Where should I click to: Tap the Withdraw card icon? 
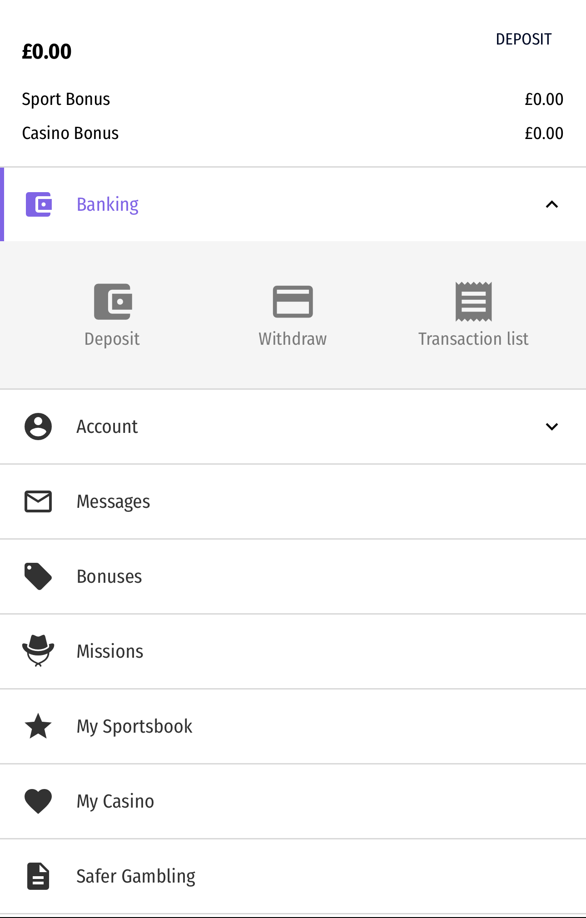click(x=293, y=302)
